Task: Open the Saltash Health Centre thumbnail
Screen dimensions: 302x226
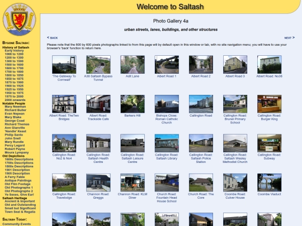Action: [98, 143]
